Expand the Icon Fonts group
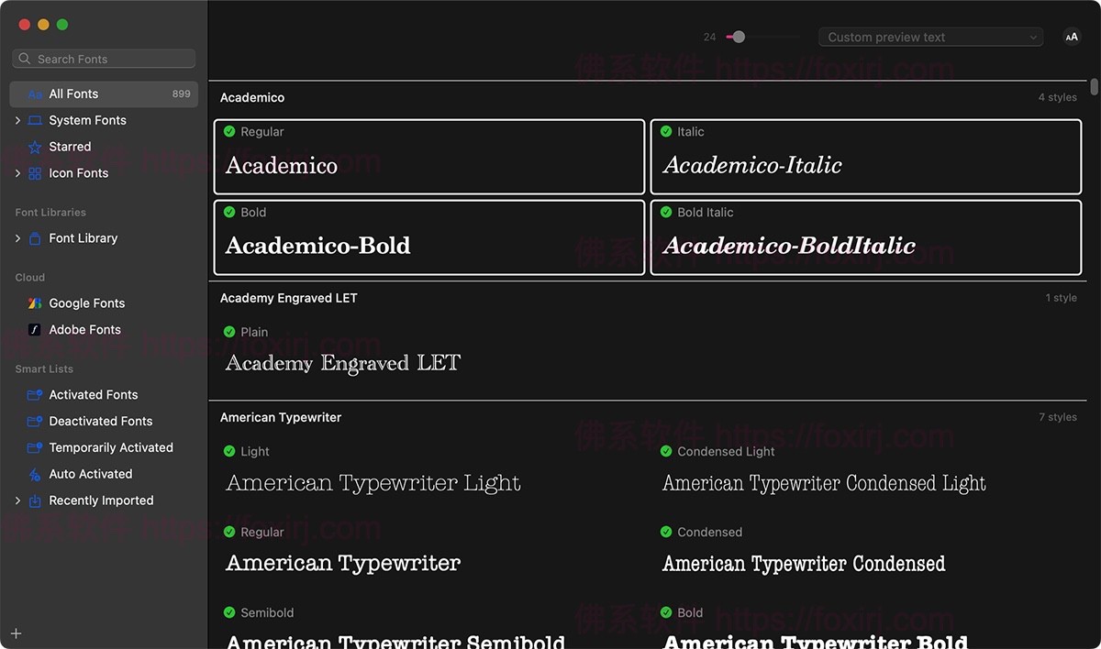This screenshot has width=1101, height=649. [17, 172]
